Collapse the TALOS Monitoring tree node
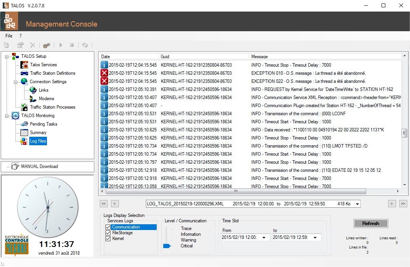Screen dimensions: 410x267 [x=7, y=116]
